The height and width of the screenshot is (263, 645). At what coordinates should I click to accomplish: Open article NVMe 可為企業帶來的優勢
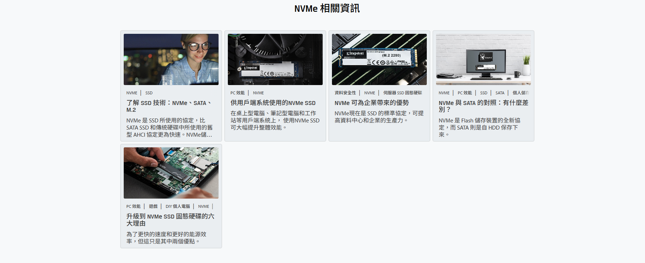pos(372,103)
